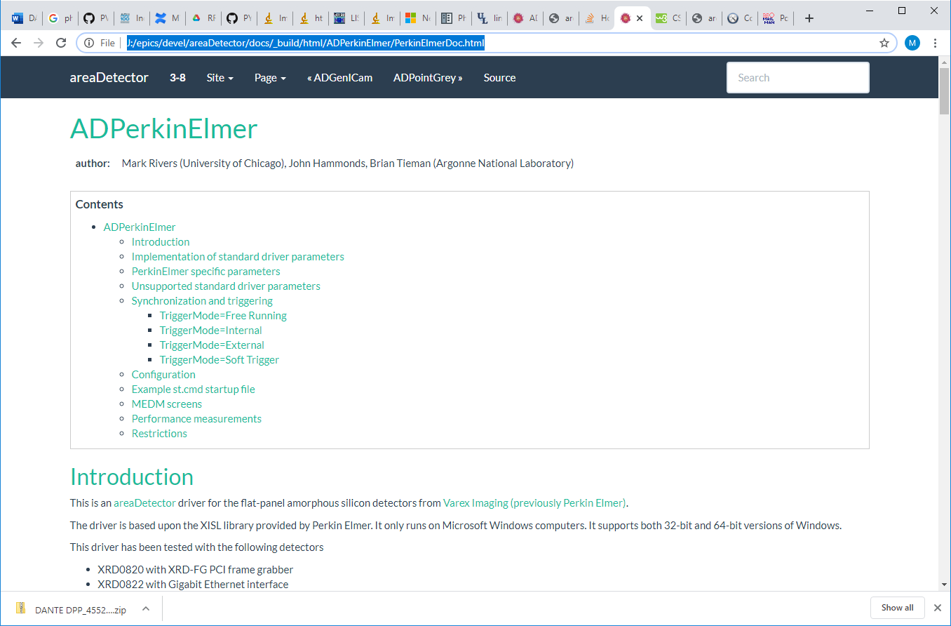Go back to the previous page
The height and width of the screenshot is (626, 951).
click(17, 43)
